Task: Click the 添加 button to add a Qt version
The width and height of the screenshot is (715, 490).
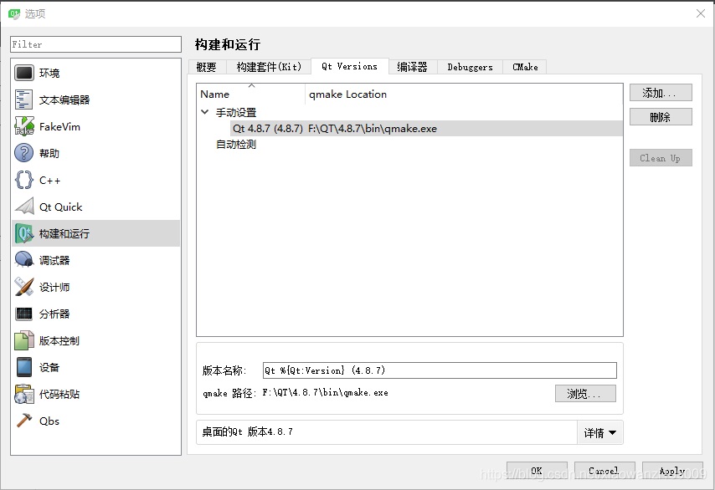Action: pyautogui.click(x=661, y=93)
